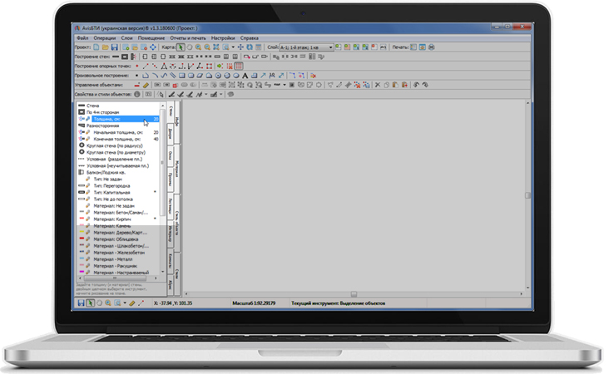Click the grid icon in Построение опорных точек
Screen dimensions: 609x374
click(239, 66)
